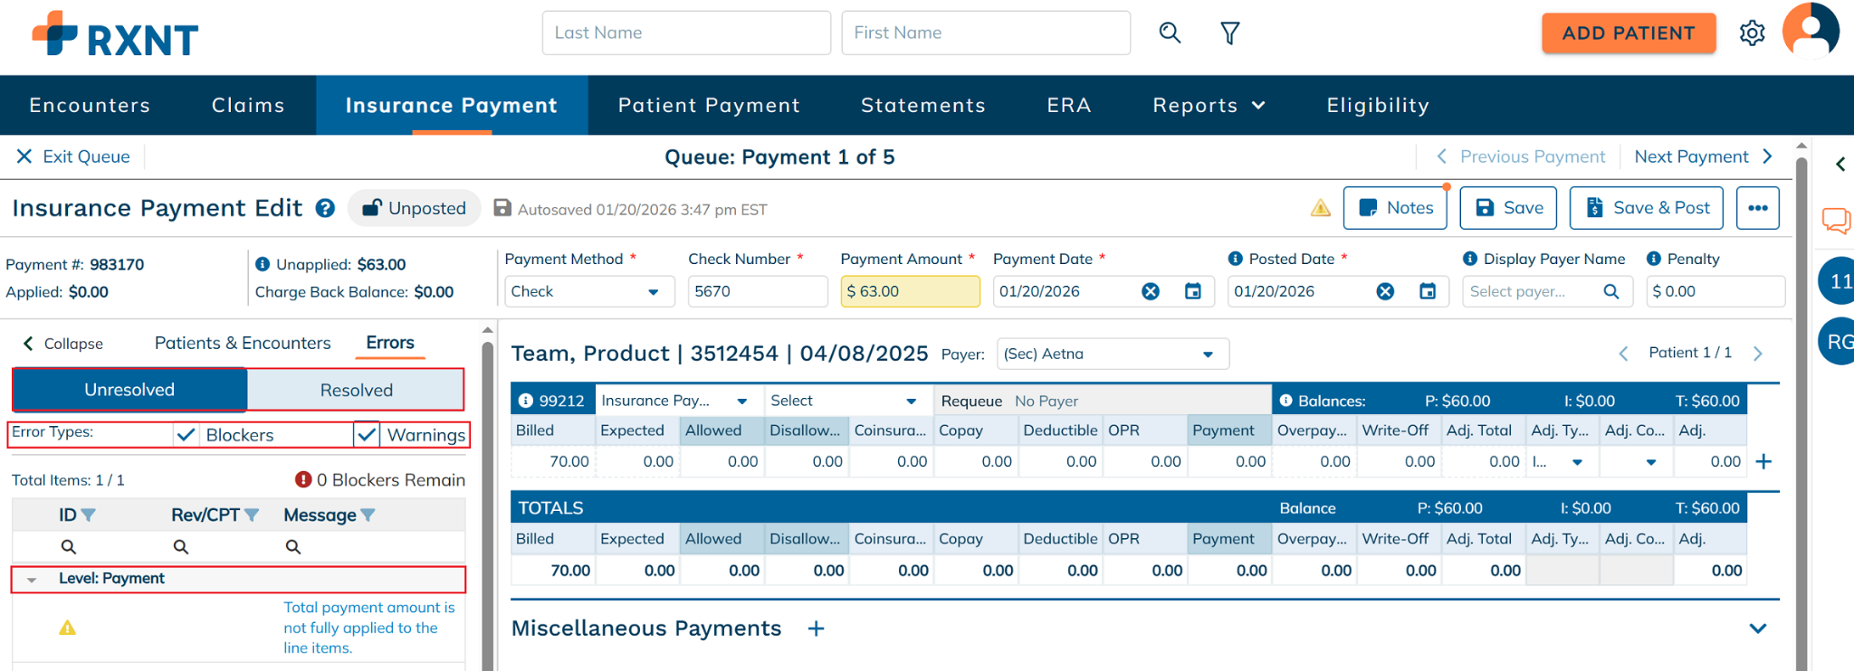The width and height of the screenshot is (1854, 671).
Task: Click the patient search magnifier icon
Action: coord(1170,33)
